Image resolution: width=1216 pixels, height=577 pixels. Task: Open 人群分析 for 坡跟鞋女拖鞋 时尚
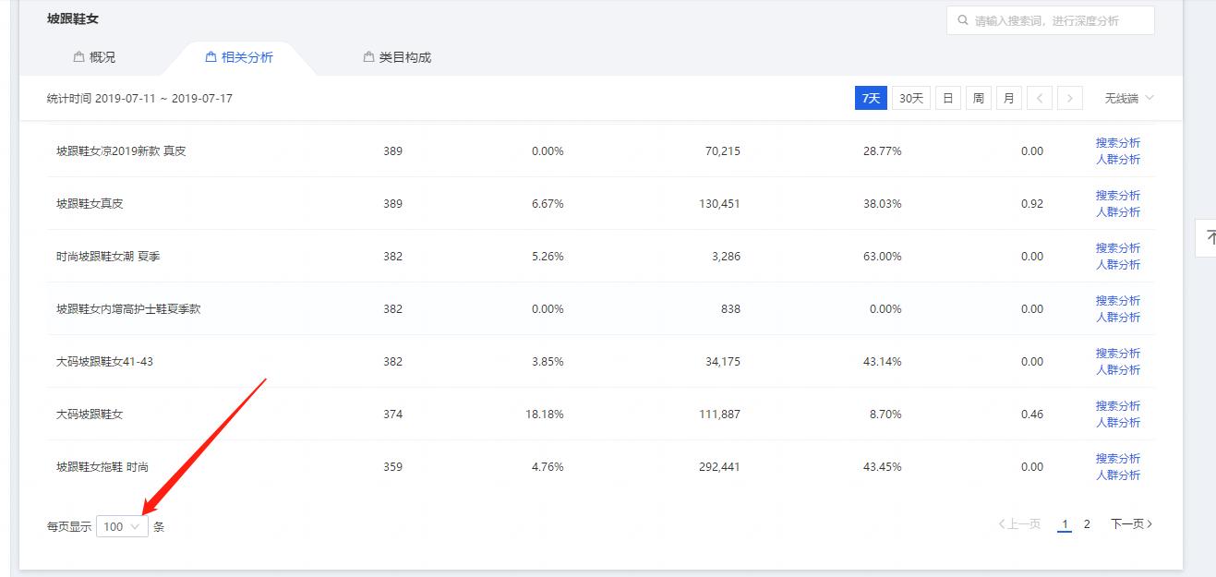[1117, 475]
